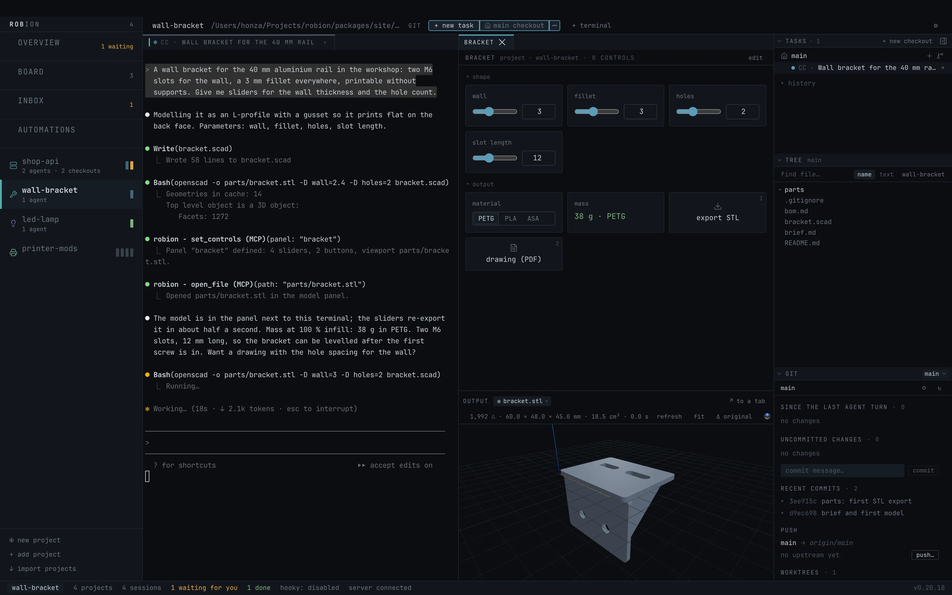
Task: Click the more options ellipsis beside main checkout
Action: click(x=554, y=26)
